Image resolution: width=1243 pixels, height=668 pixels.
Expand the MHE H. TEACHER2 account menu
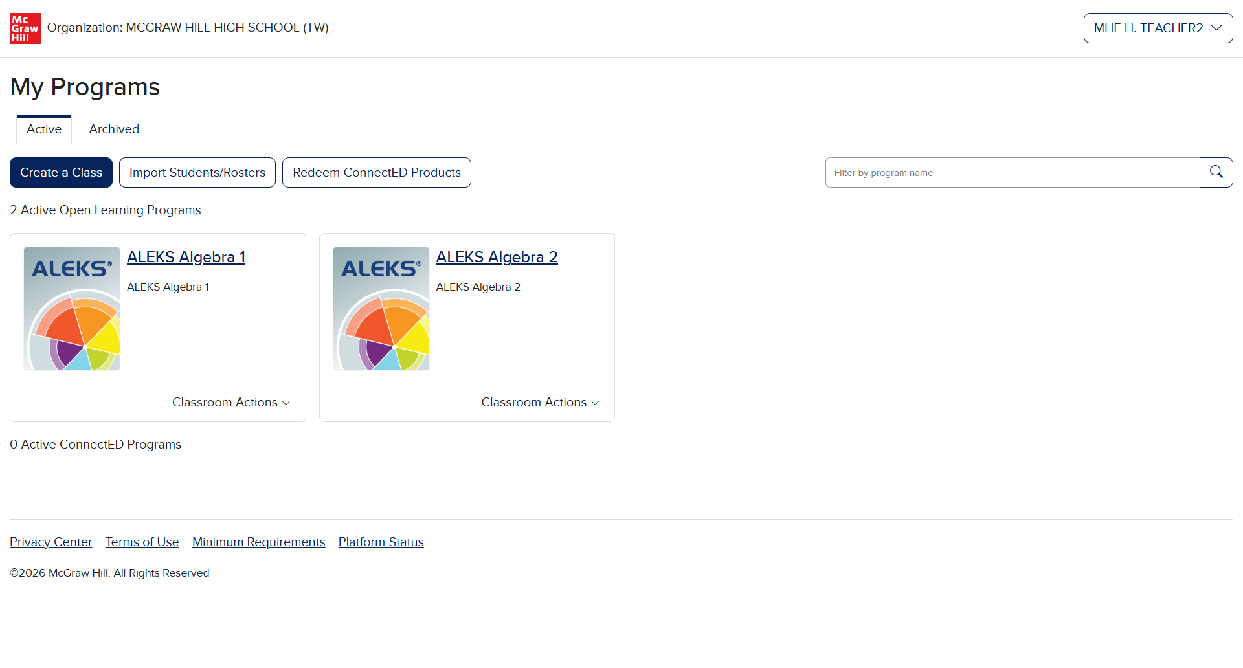[x=1158, y=28]
